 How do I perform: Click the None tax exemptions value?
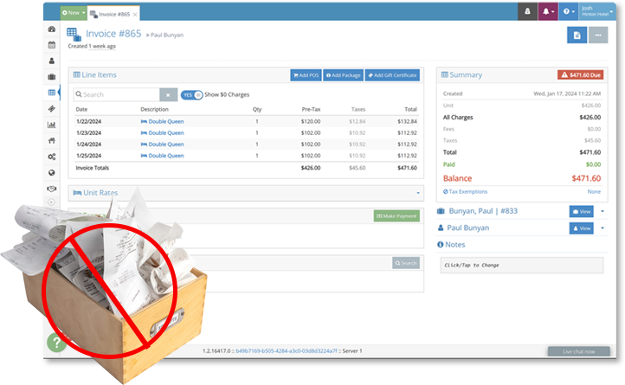594,192
